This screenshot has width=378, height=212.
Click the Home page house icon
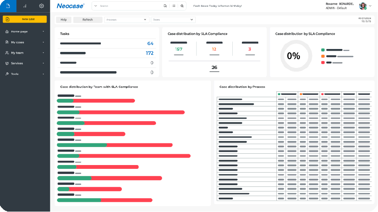pos(7,31)
